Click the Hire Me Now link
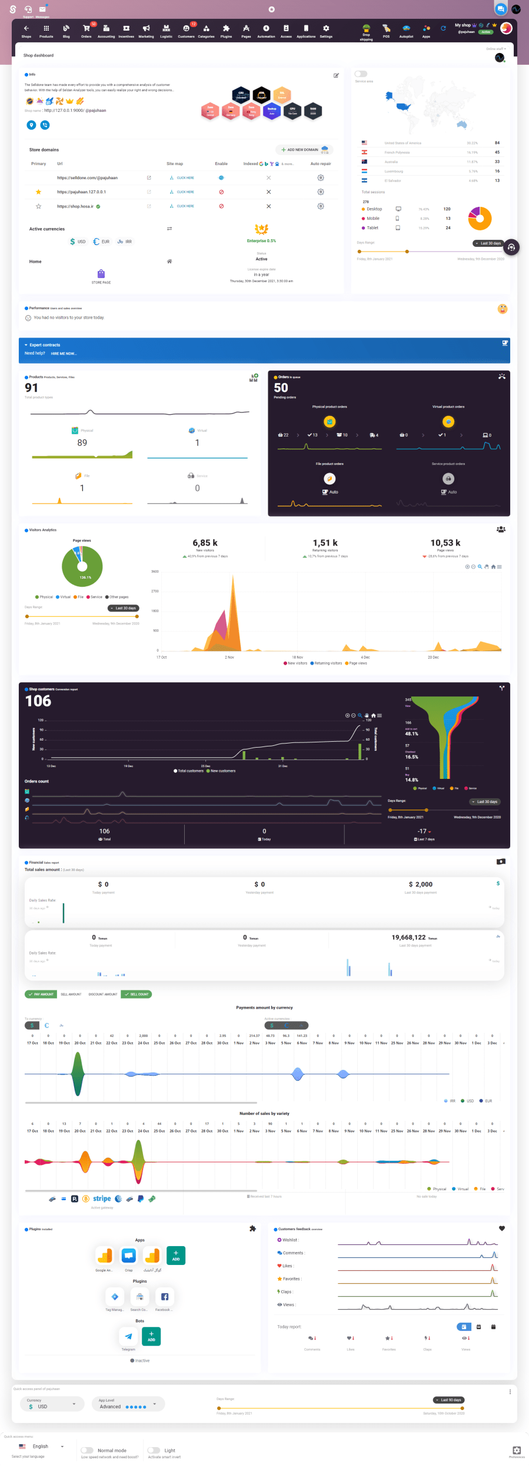Viewport: 529px width, 1473px height. coord(64,354)
